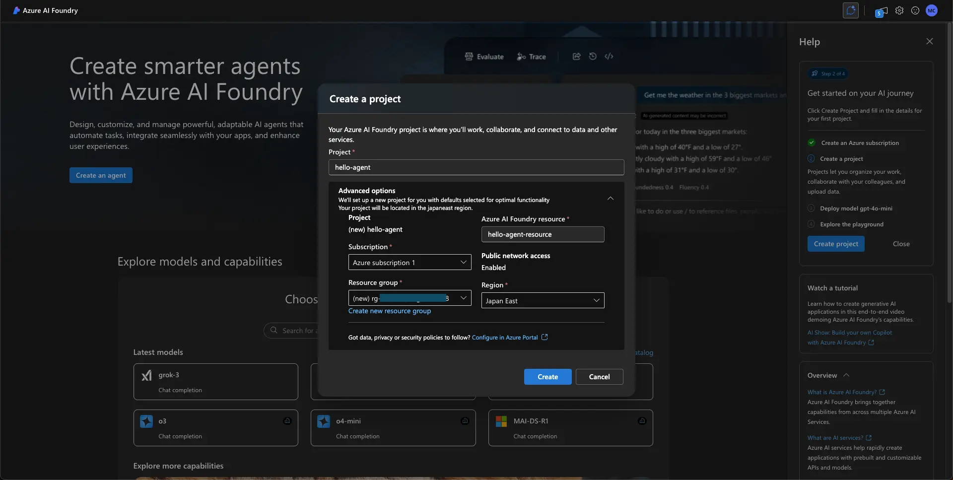Viewport: 953px width, 480px height.
Task: Click the o3 model logo icon
Action: [146, 421]
